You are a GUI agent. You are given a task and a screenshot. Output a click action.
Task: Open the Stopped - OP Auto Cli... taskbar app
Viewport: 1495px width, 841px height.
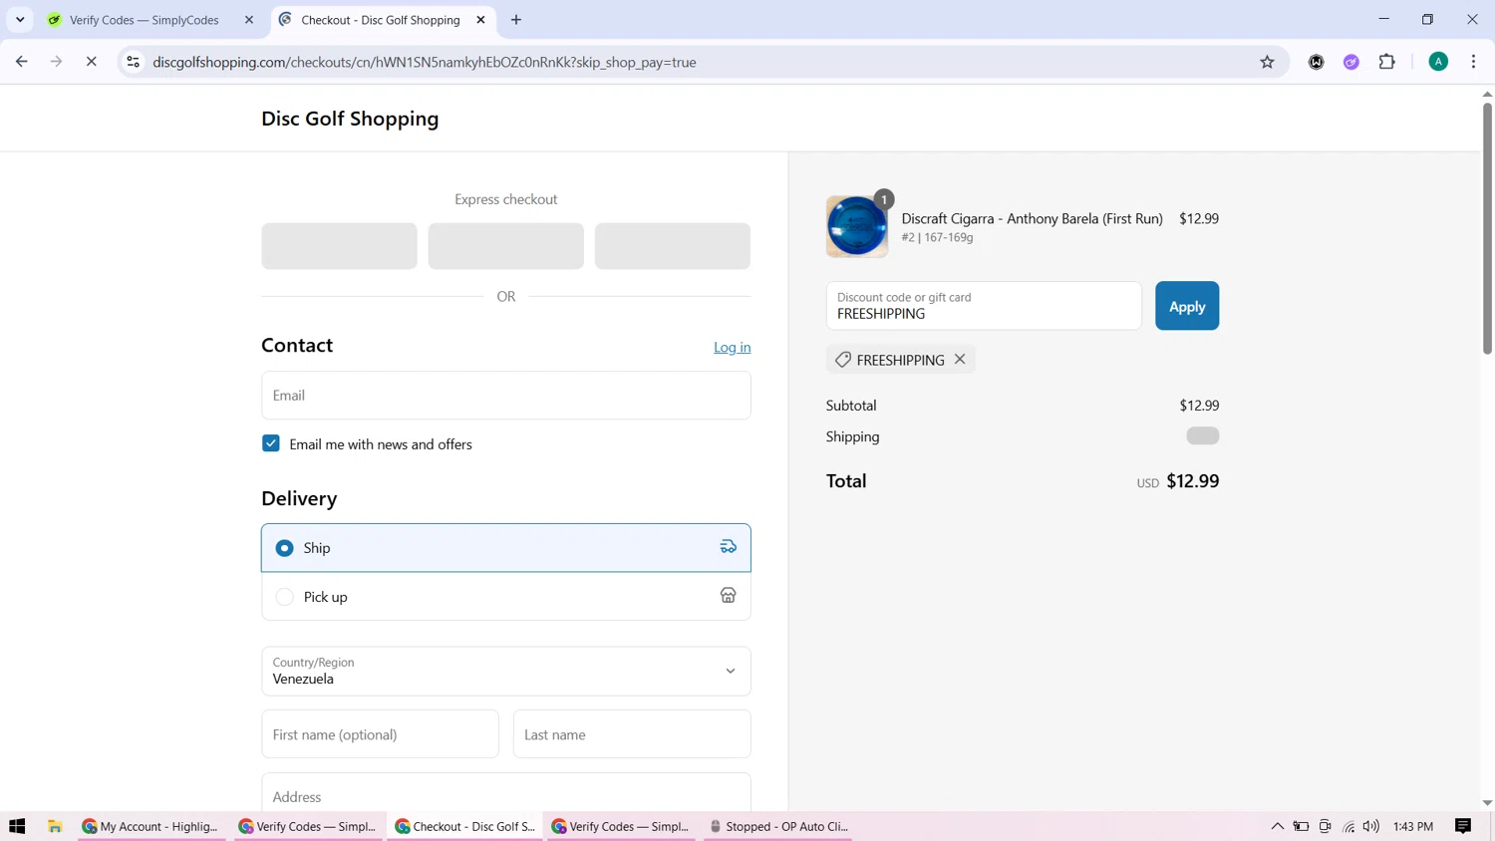point(778,826)
